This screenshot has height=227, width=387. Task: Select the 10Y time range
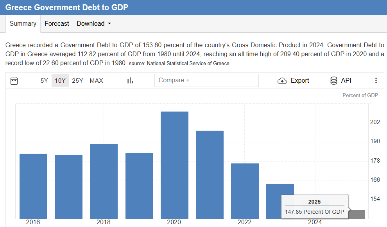[60, 80]
